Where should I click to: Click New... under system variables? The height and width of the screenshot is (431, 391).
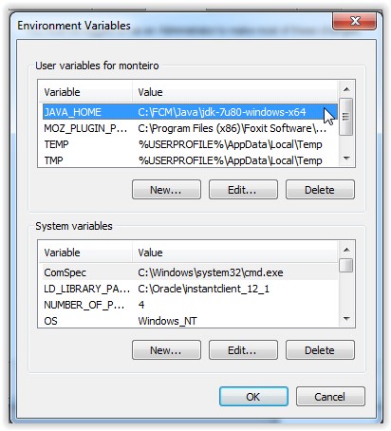[x=166, y=350]
